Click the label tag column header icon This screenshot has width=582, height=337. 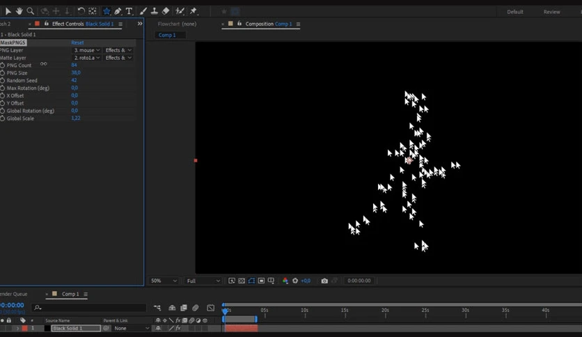[23, 320]
